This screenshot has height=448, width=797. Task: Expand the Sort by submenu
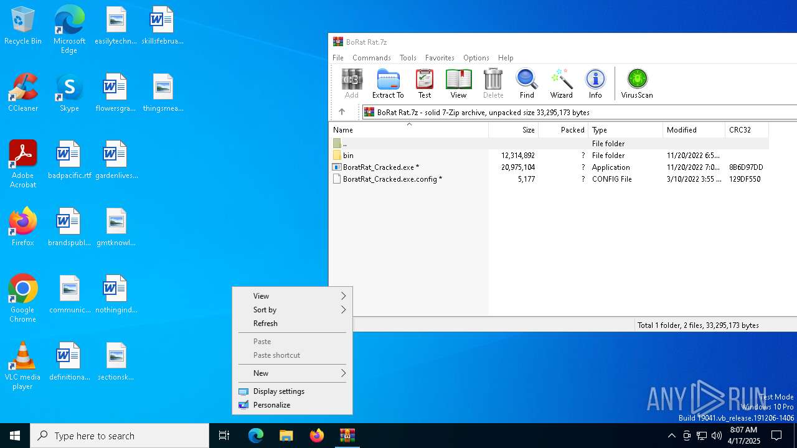click(292, 310)
